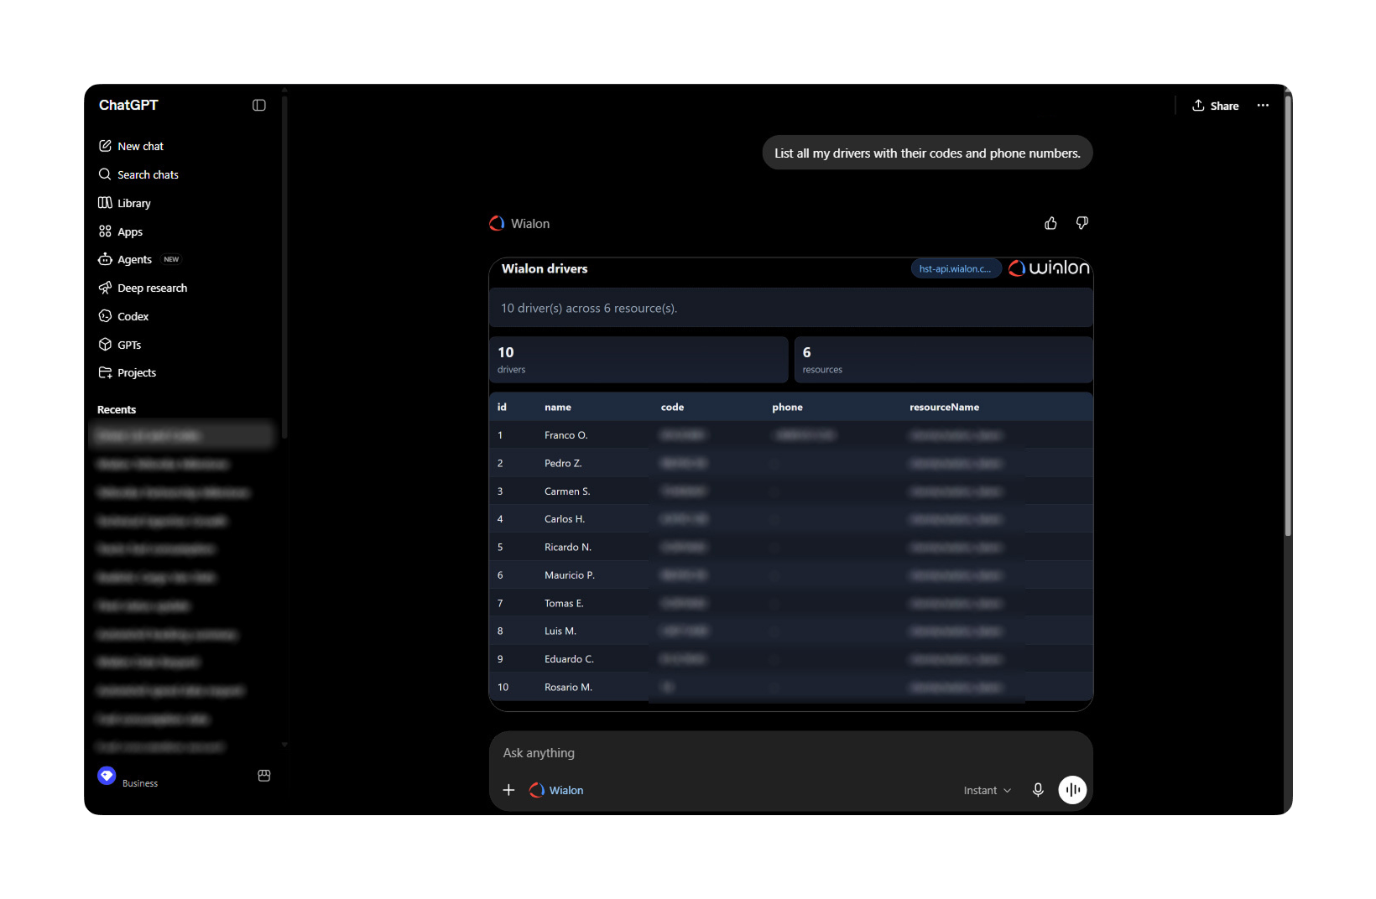Screen dimensions: 1376x899
Task: Open the three-dots more options menu
Action: coord(1263,106)
